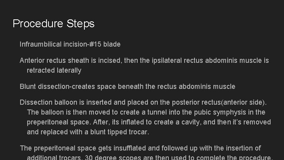This screenshot has height=160, width=284.
Task: Click the line starting 'The balloon is then moved'
Action: pyautogui.click(x=146, y=112)
